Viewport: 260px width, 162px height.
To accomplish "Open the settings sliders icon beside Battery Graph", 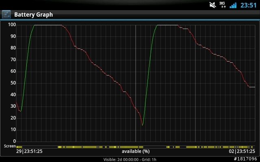I will 6,15.
